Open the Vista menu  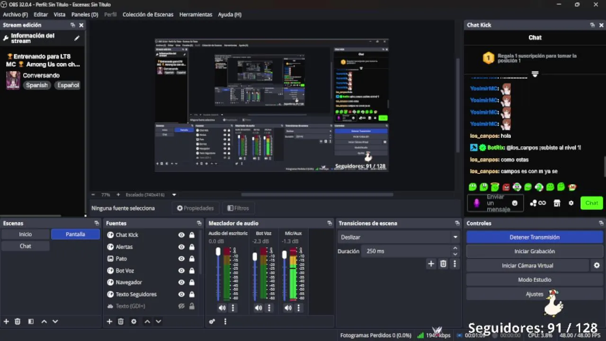coord(60,14)
